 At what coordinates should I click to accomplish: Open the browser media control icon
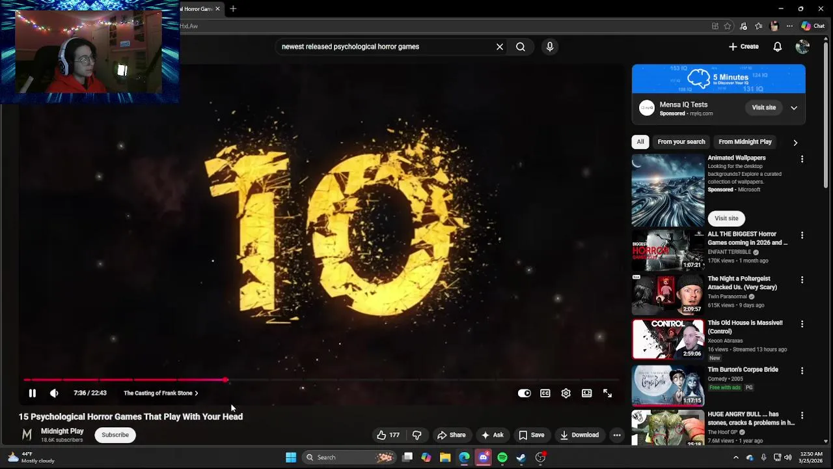click(743, 26)
